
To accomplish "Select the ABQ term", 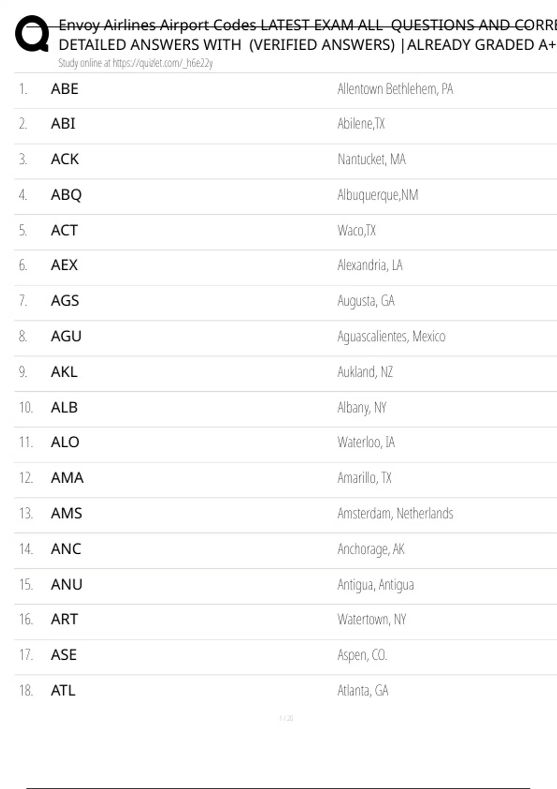I will tap(66, 194).
